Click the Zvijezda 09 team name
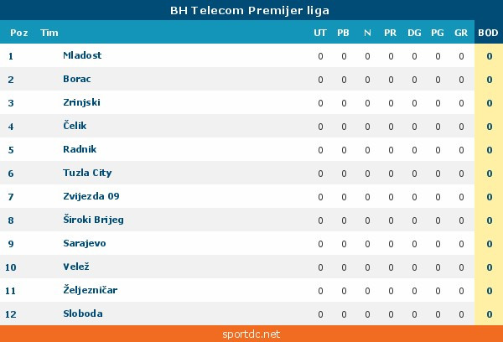This screenshot has height=342, width=503. [x=91, y=196]
